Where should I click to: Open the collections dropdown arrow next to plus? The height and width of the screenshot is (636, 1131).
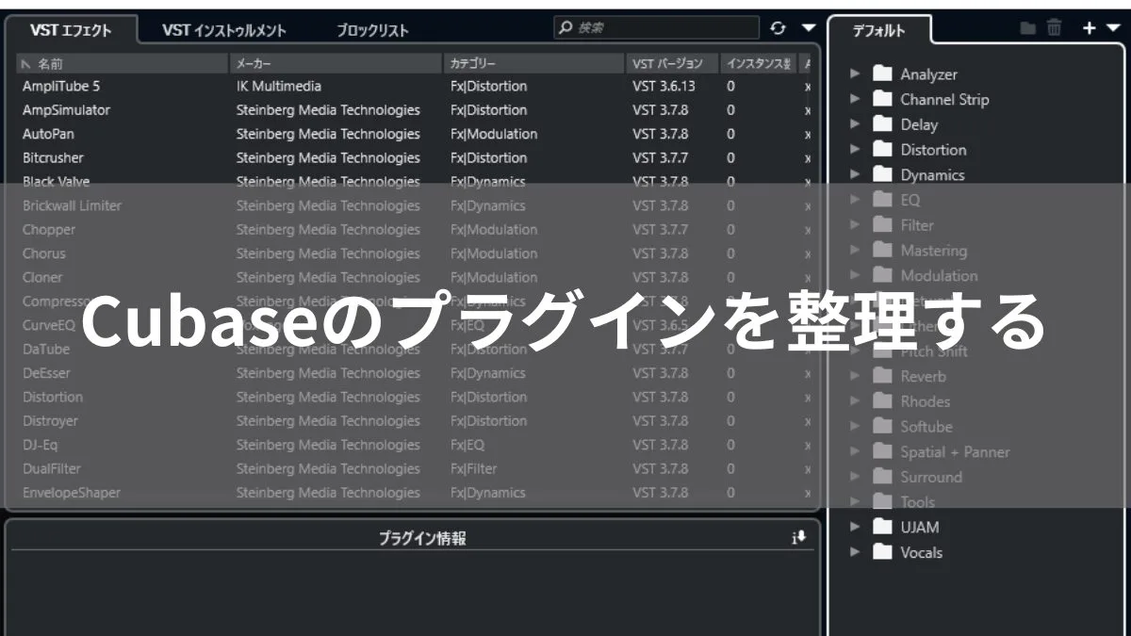click(x=1112, y=28)
